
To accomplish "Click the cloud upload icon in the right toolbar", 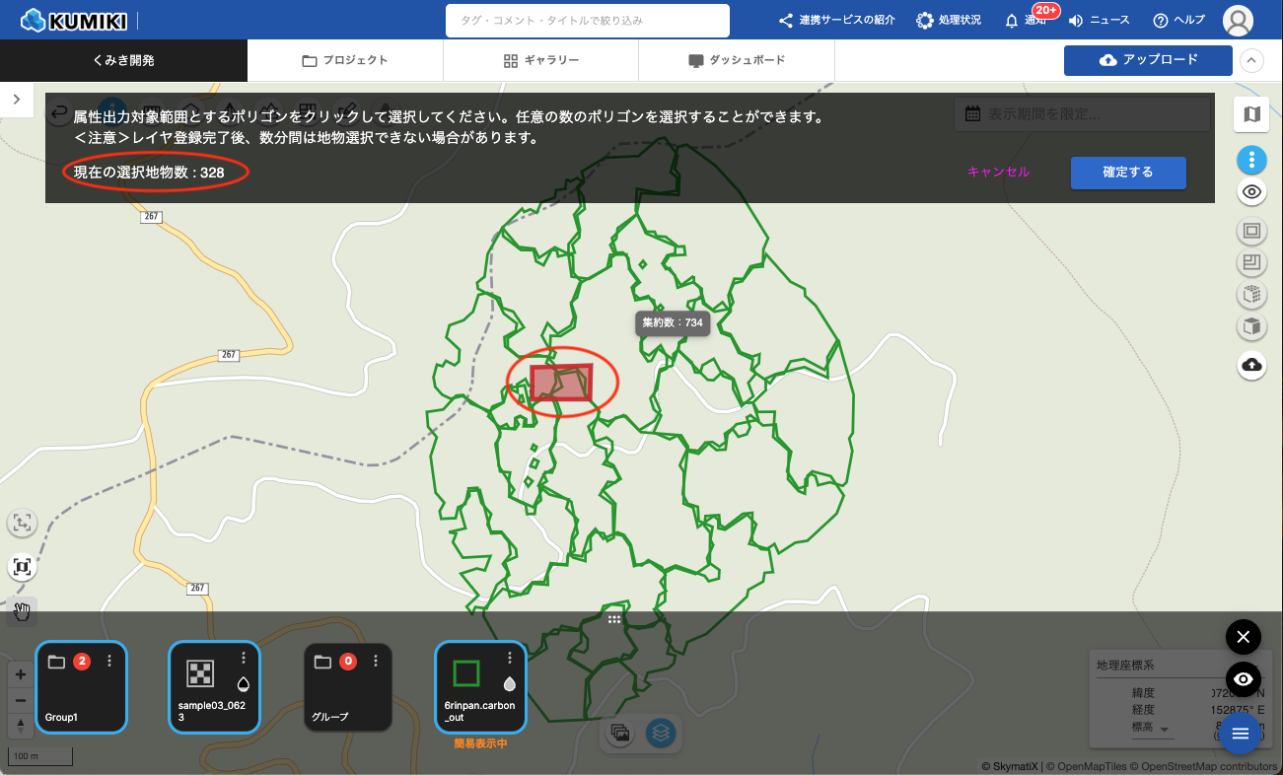I will [x=1251, y=365].
